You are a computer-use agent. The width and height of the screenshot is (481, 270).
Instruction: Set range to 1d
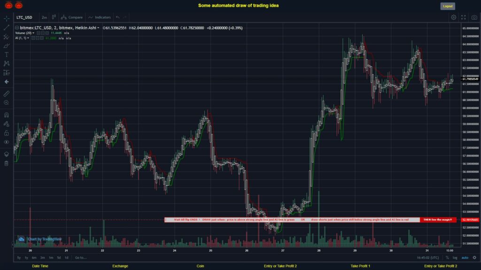[67, 258]
